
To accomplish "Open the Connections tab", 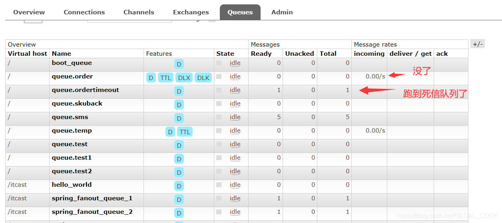I will (84, 12).
